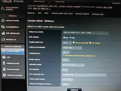121x91 pixels.
Task: Switch to the Professzionális tab
Action: (x=98, y=14)
